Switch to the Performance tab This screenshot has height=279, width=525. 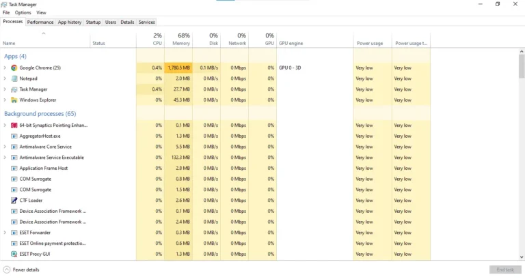(40, 22)
